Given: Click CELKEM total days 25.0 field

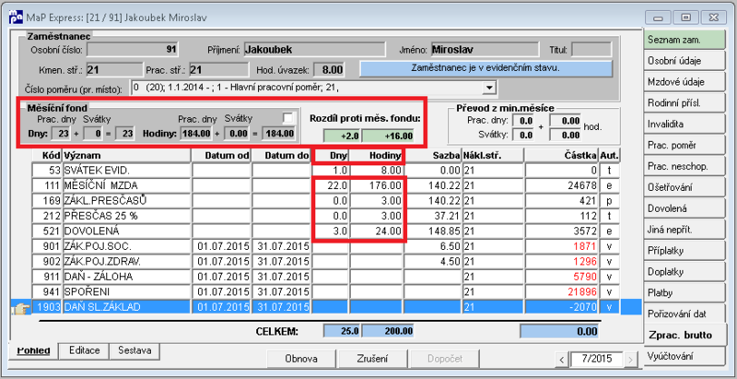Looking at the screenshot, I should click(342, 331).
